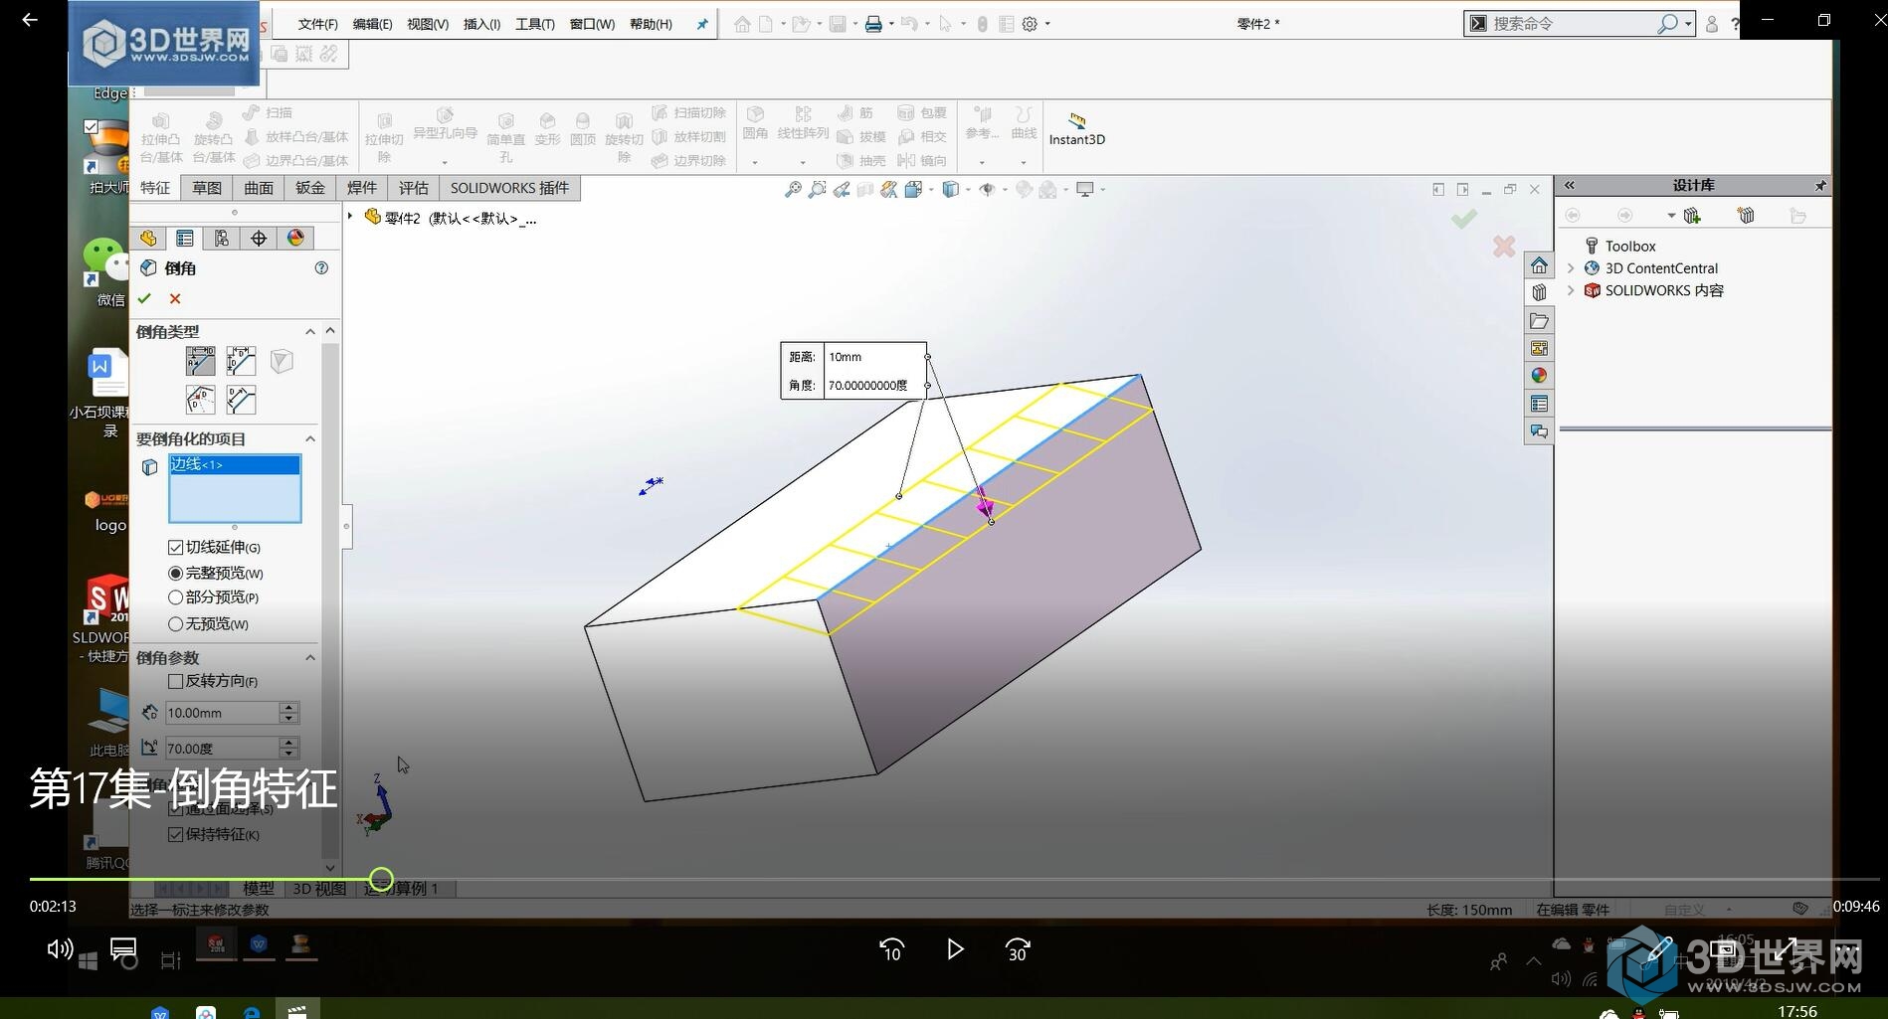Screen dimensions: 1888x1019
Task: Click View Orientation cube icon
Action: click(913, 189)
